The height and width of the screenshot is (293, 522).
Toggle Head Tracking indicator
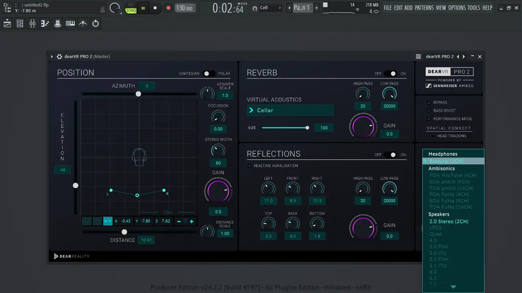point(433,136)
